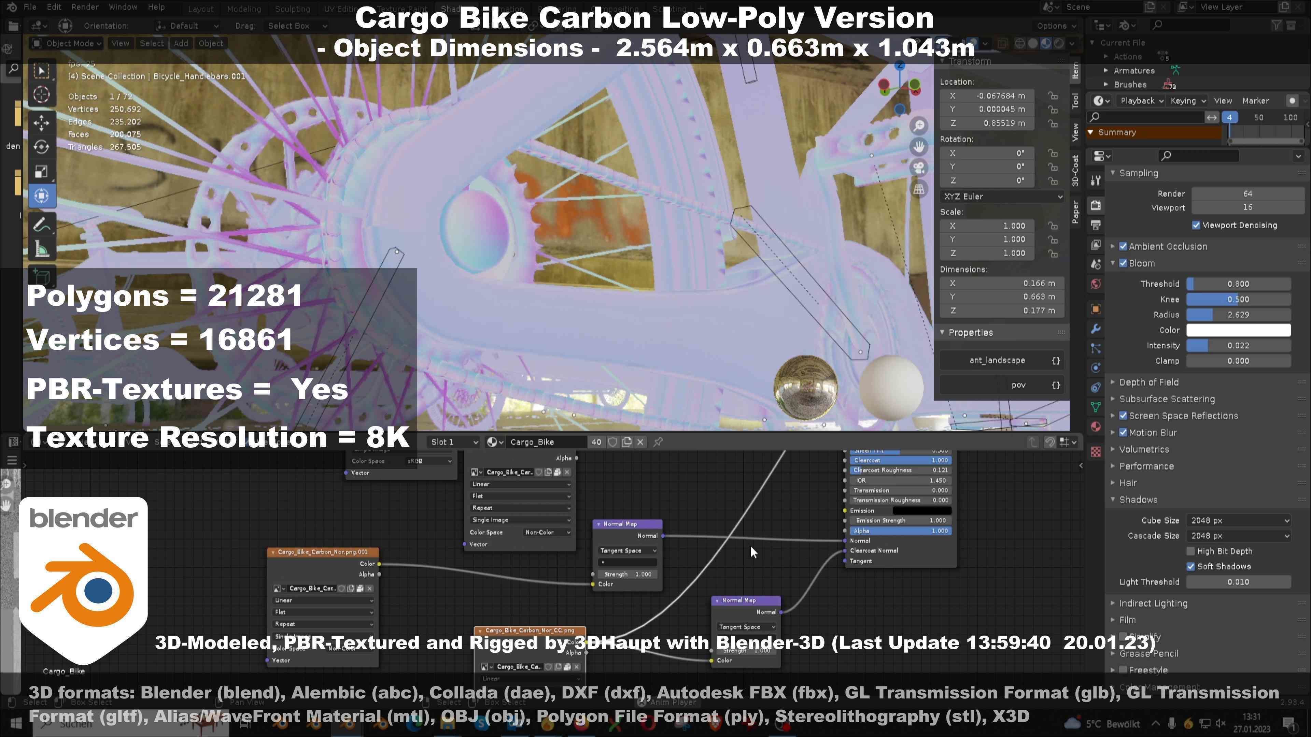This screenshot has height=737, width=1311.
Task: Duplicate Cargo_Bike material with new material icon
Action: pos(626,442)
